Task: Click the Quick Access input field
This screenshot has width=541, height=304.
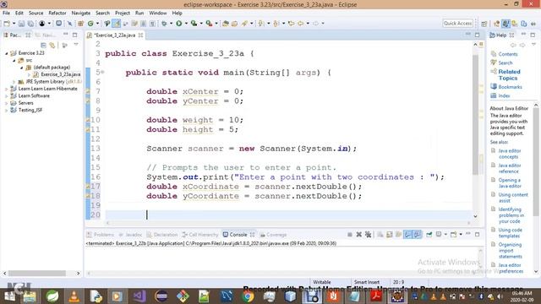Action: (457, 23)
